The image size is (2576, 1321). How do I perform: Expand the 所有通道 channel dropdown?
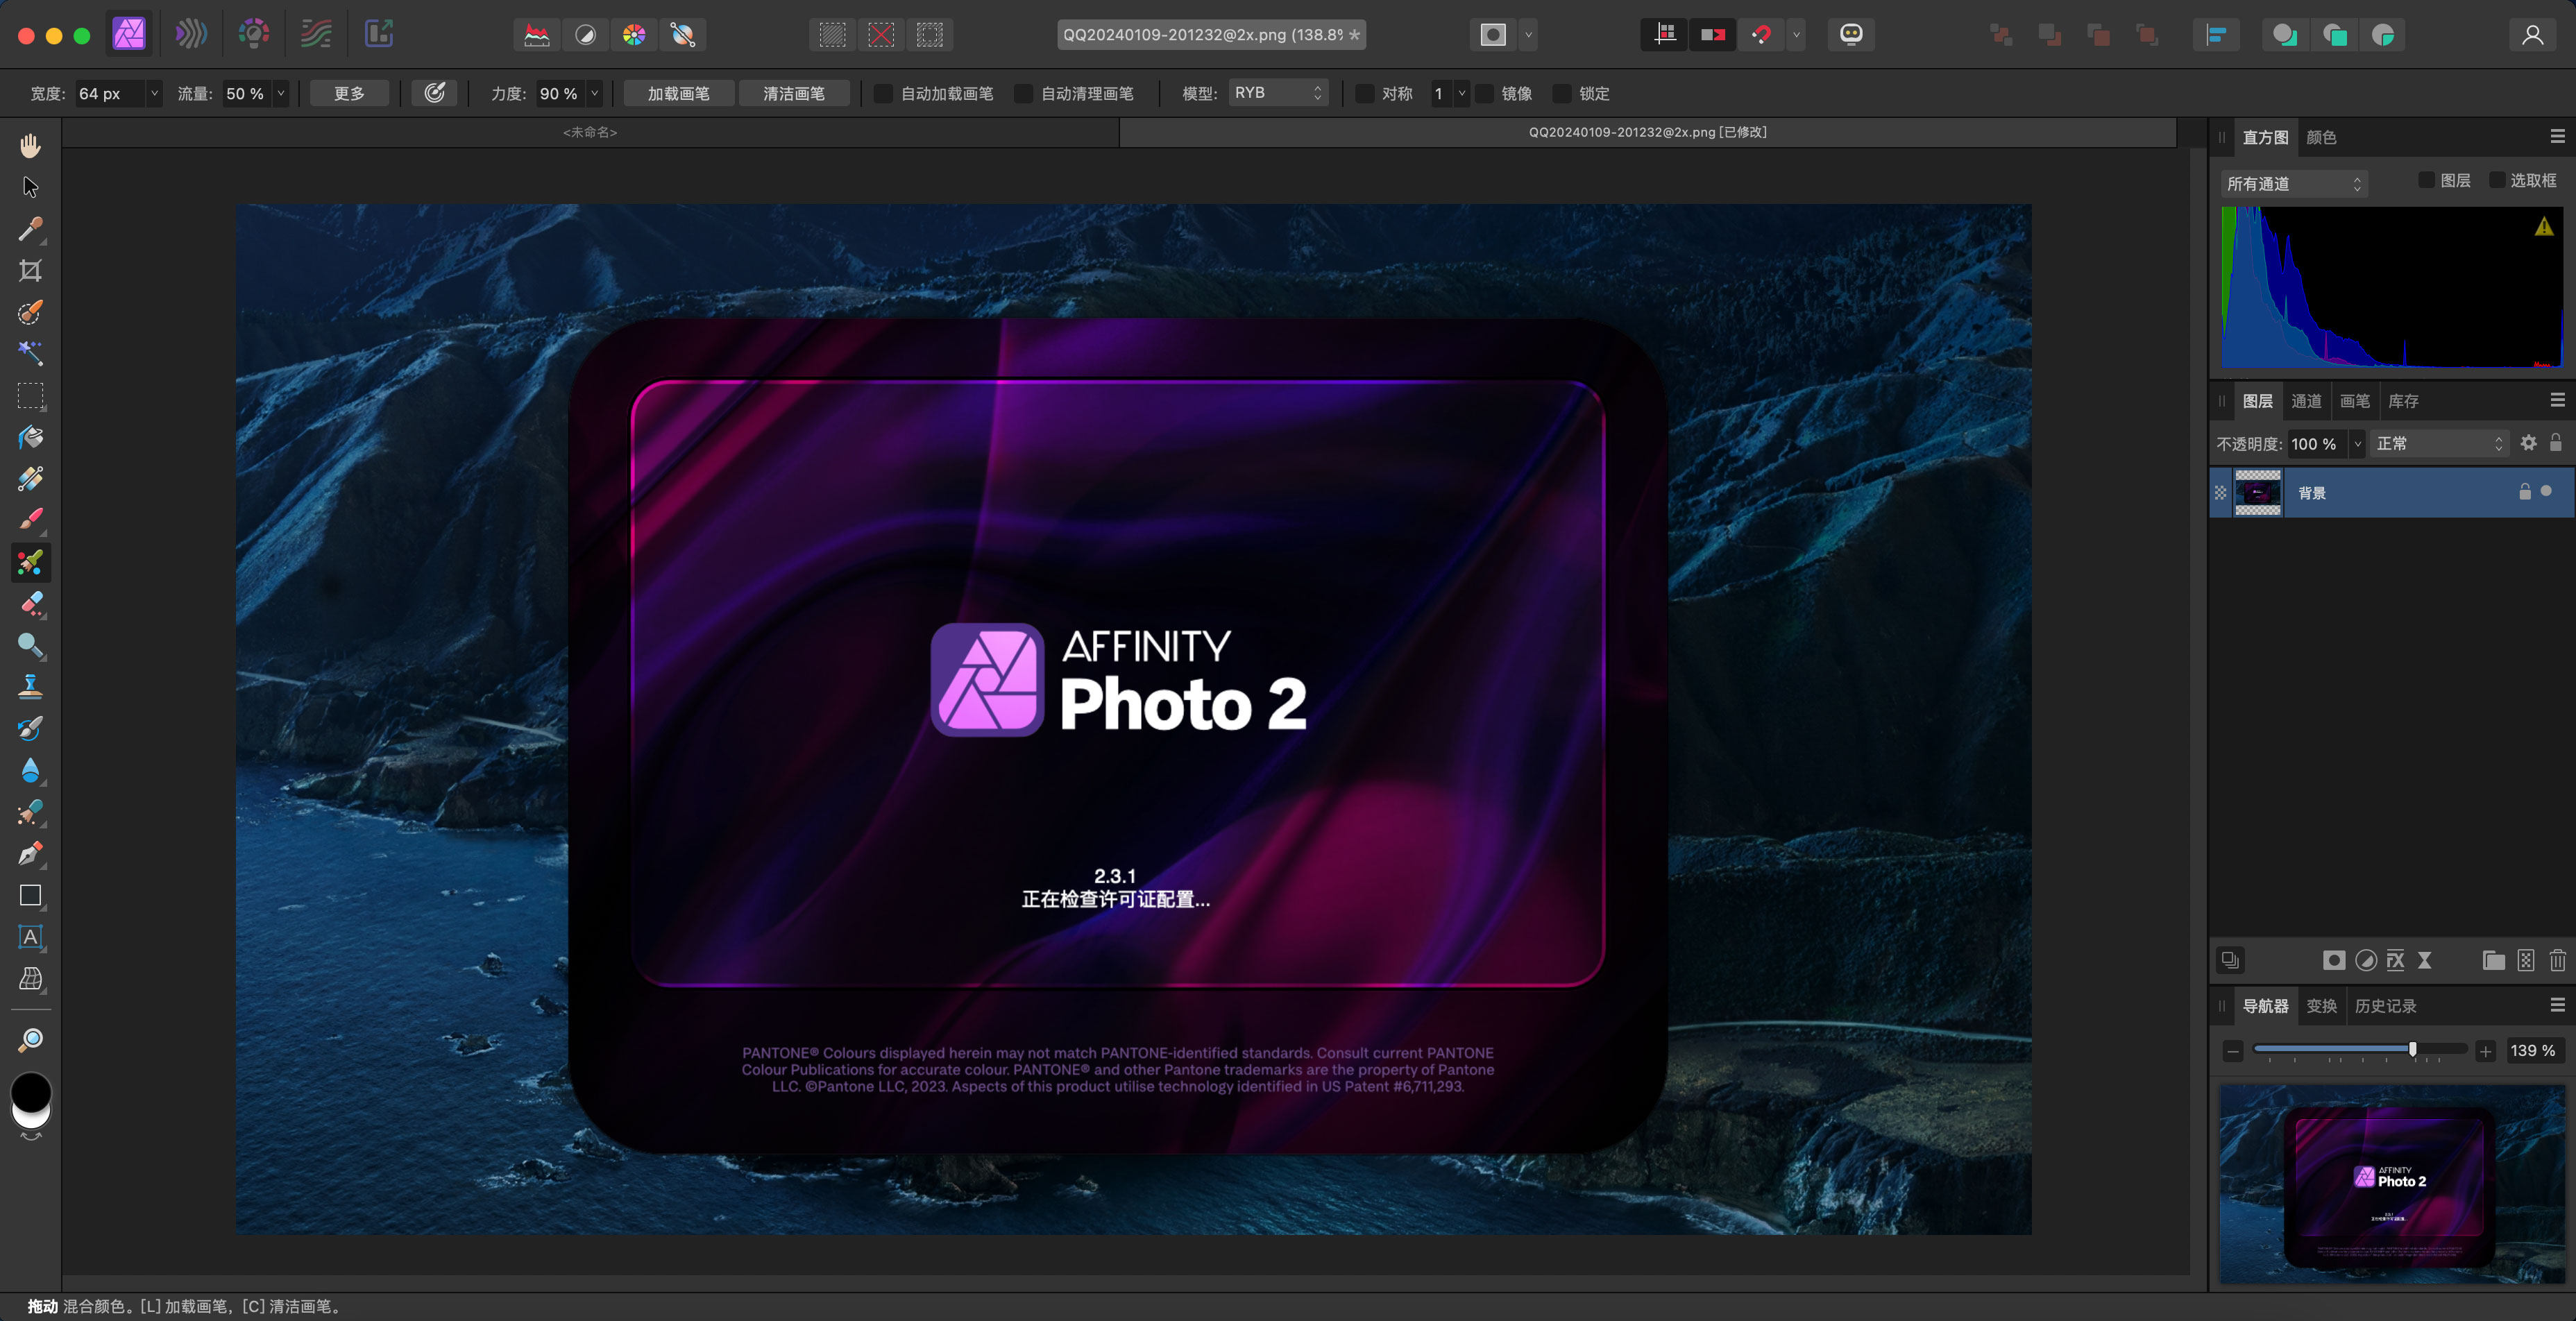tap(2293, 184)
